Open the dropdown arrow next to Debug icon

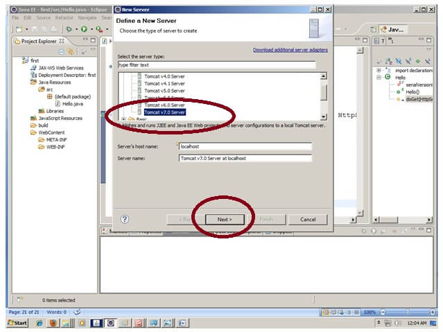click(76, 29)
